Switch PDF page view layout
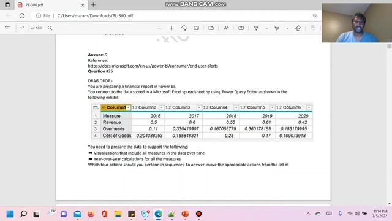 point(211,28)
